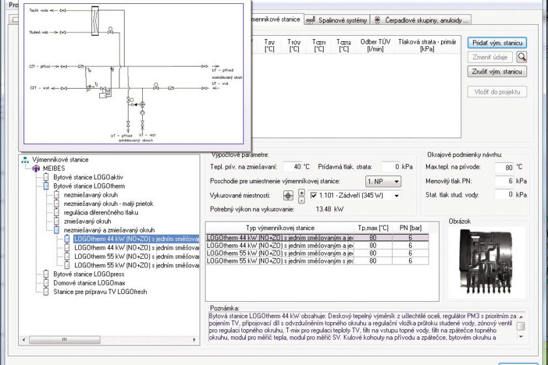Screen dimensions: 548x365
Task: Remove room with the minus stepper button
Action: coord(301,199)
